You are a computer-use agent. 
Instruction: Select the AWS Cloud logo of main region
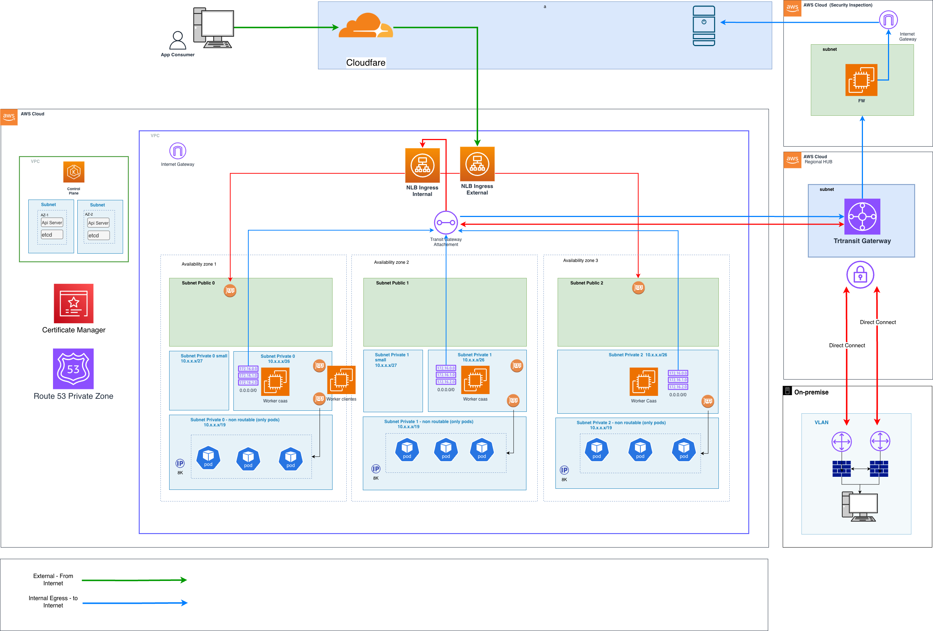(x=9, y=117)
